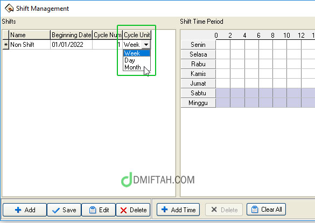Delete the selected shift

133,210
